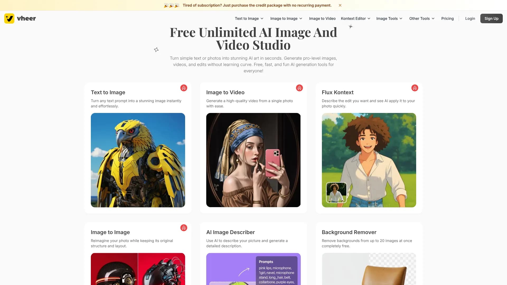Click the flame badge on Text to Image card
Screen dimensions: 507x285
pos(184,88)
